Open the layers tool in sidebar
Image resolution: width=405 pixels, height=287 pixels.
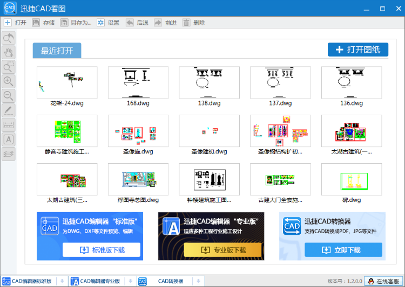[9, 154]
